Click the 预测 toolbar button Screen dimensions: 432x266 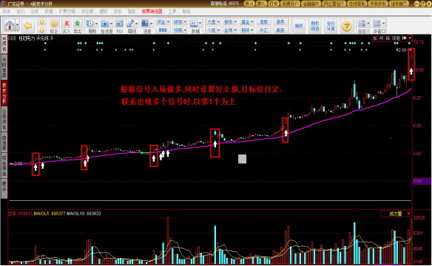(178, 30)
